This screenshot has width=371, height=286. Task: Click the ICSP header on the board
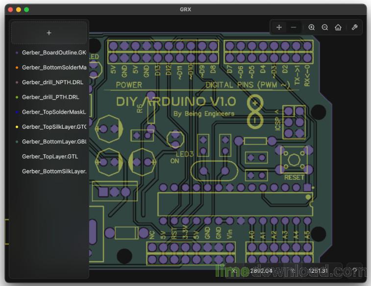click(294, 122)
